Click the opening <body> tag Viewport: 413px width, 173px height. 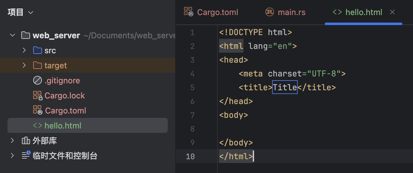(x=234, y=115)
